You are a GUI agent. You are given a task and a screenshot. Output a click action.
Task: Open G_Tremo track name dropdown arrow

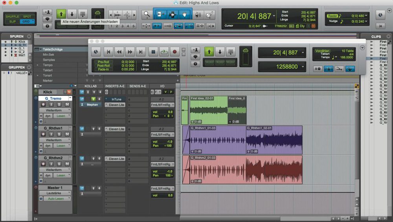[x=70, y=98]
